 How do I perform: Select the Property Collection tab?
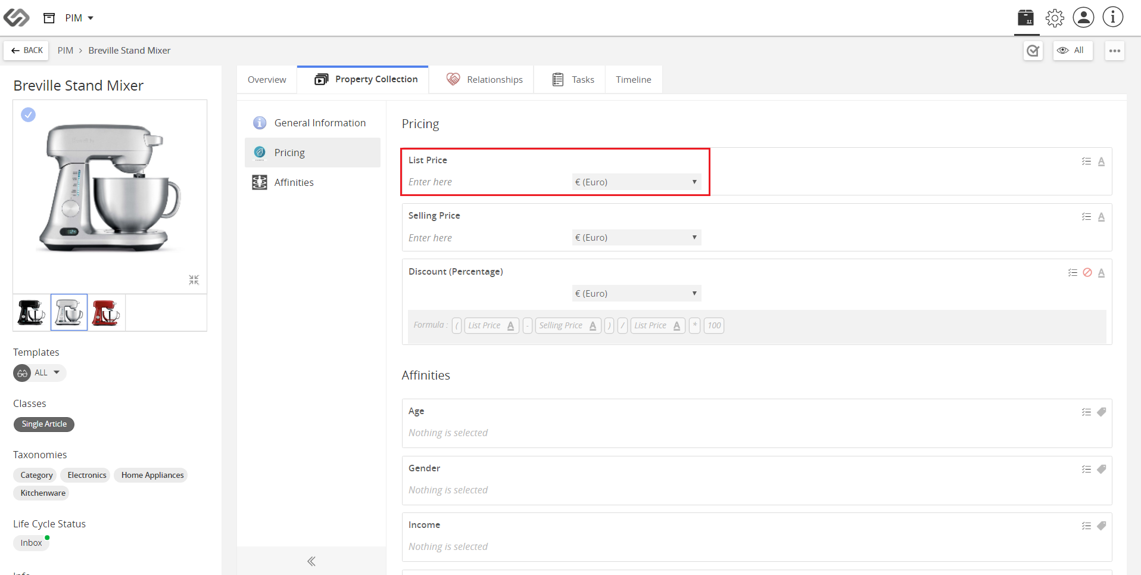[363, 79]
